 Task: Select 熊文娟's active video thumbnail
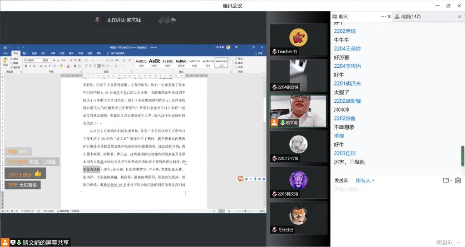pyautogui.click(x=298, y=111)
